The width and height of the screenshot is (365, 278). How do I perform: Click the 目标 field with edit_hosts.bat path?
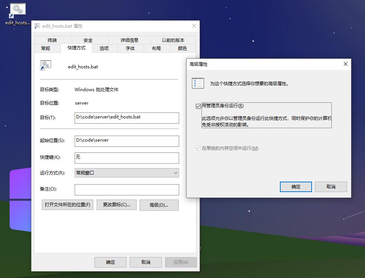coord(127,118)
